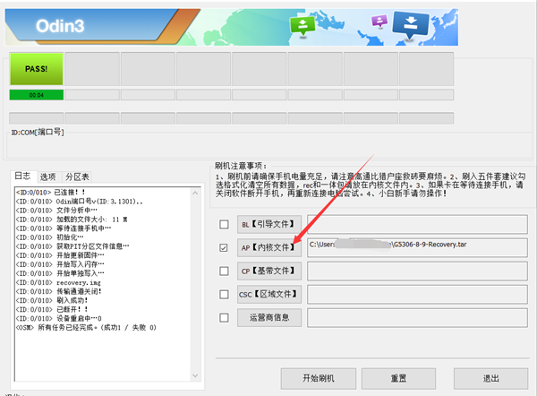
Task: Click the CSC【区域文件】 button
Action: (x=269, y=294)
